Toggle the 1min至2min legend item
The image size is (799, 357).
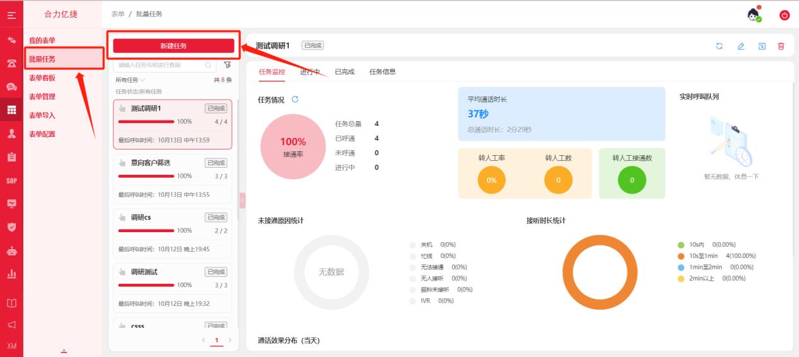[x=715, y=267]
